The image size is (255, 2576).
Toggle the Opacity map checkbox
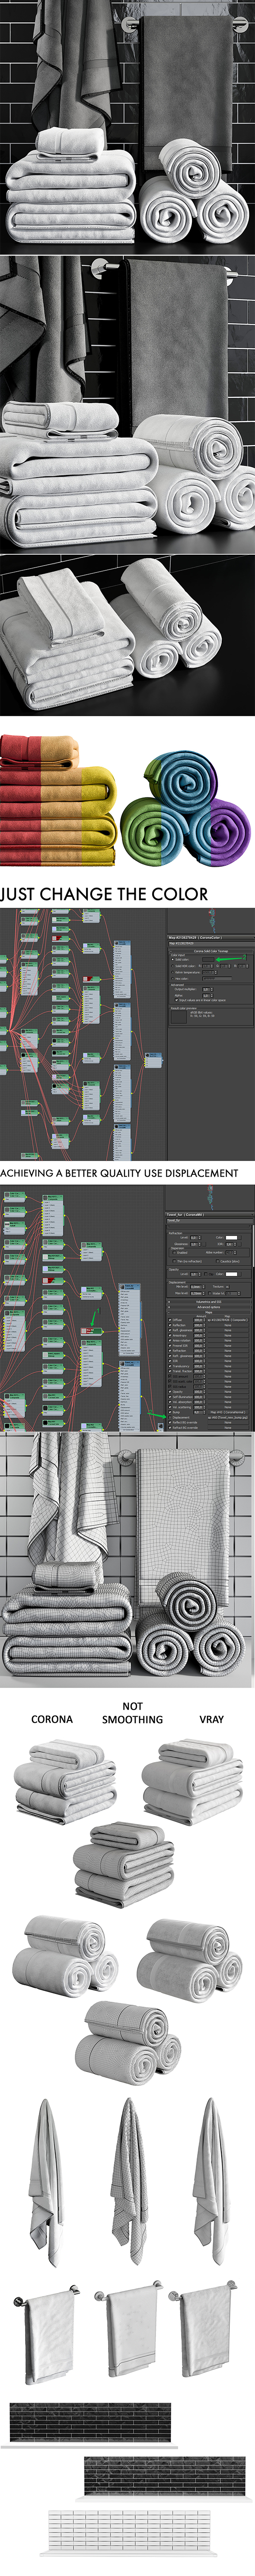(x=170, y=1392)
